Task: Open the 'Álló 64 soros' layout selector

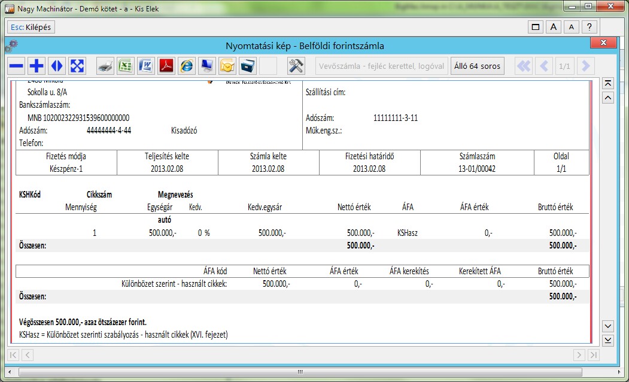Action: point(478,66)
